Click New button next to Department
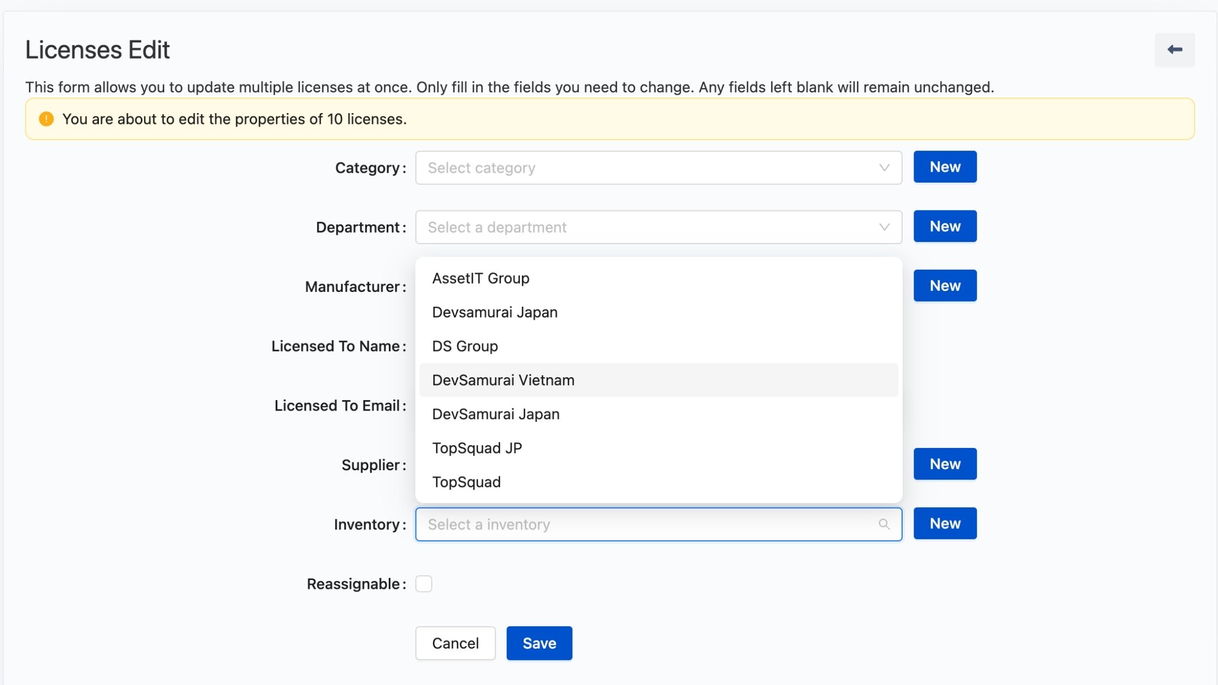The height and width of the screenshot is (685, 1218). pos(944,226)
